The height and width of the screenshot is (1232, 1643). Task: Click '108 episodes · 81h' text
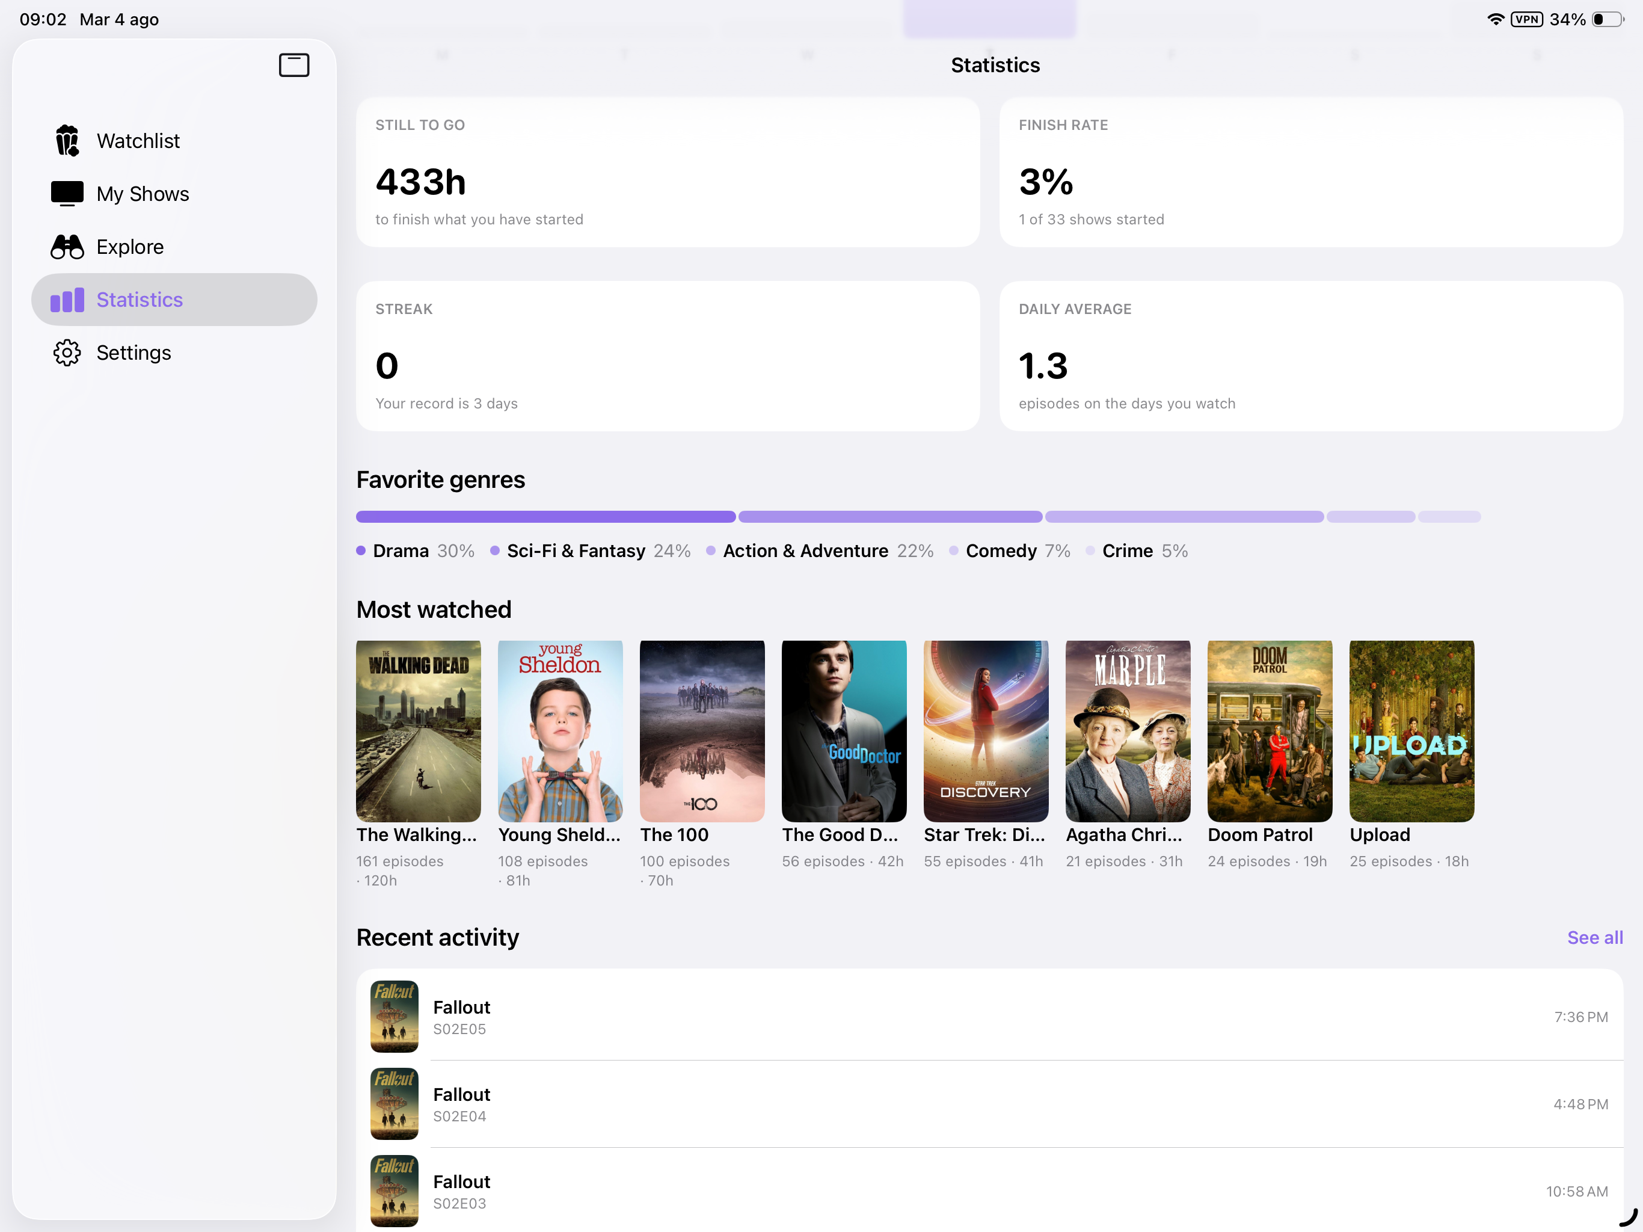pos(543,871)
